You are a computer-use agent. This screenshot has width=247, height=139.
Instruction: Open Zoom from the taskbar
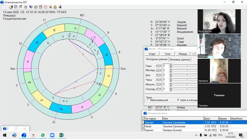pyautogui.click(x=52, y=135)
